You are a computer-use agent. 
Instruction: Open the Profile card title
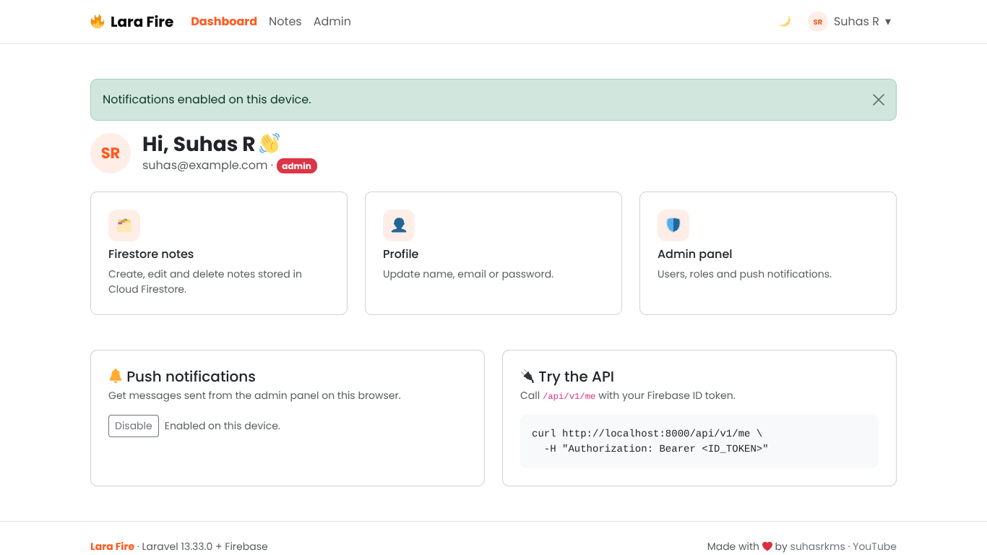click(x=401, y=254)
